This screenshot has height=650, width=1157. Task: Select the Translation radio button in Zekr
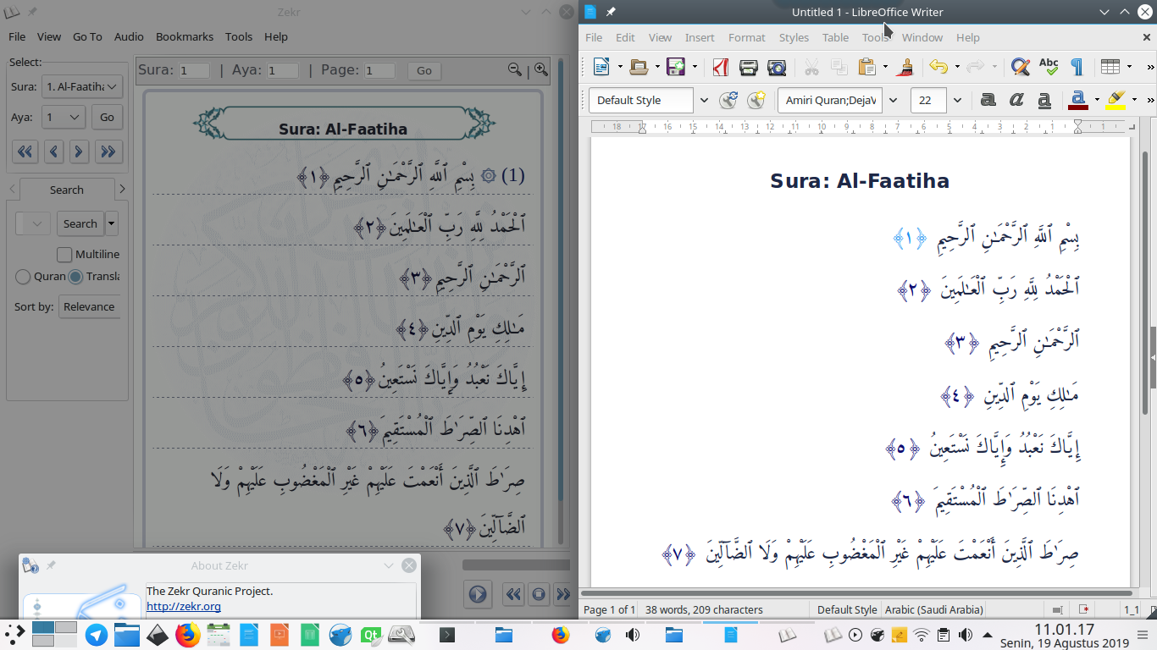point(75,276)
